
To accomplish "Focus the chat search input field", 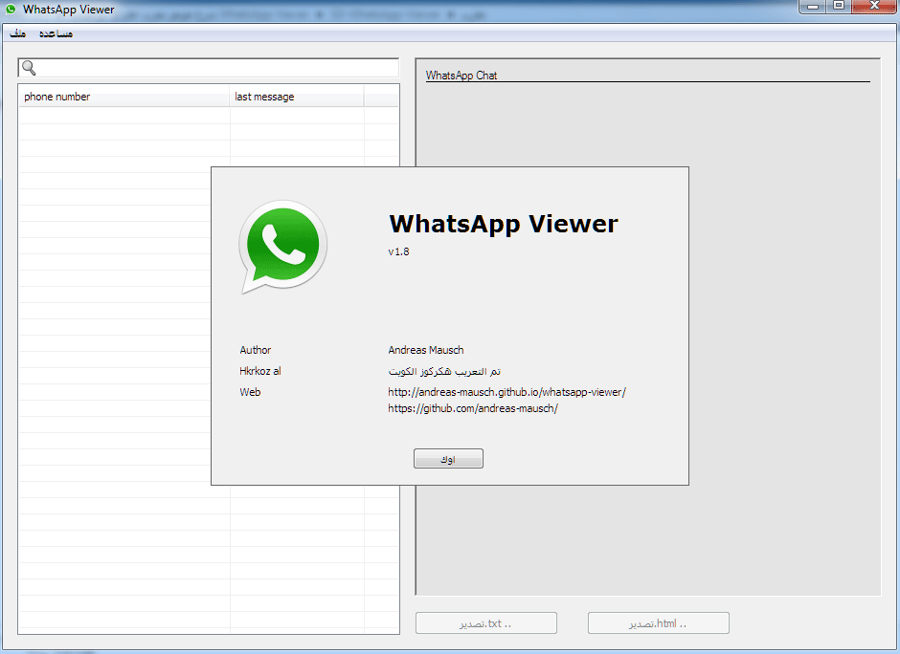I will click(x=209, y=68).
